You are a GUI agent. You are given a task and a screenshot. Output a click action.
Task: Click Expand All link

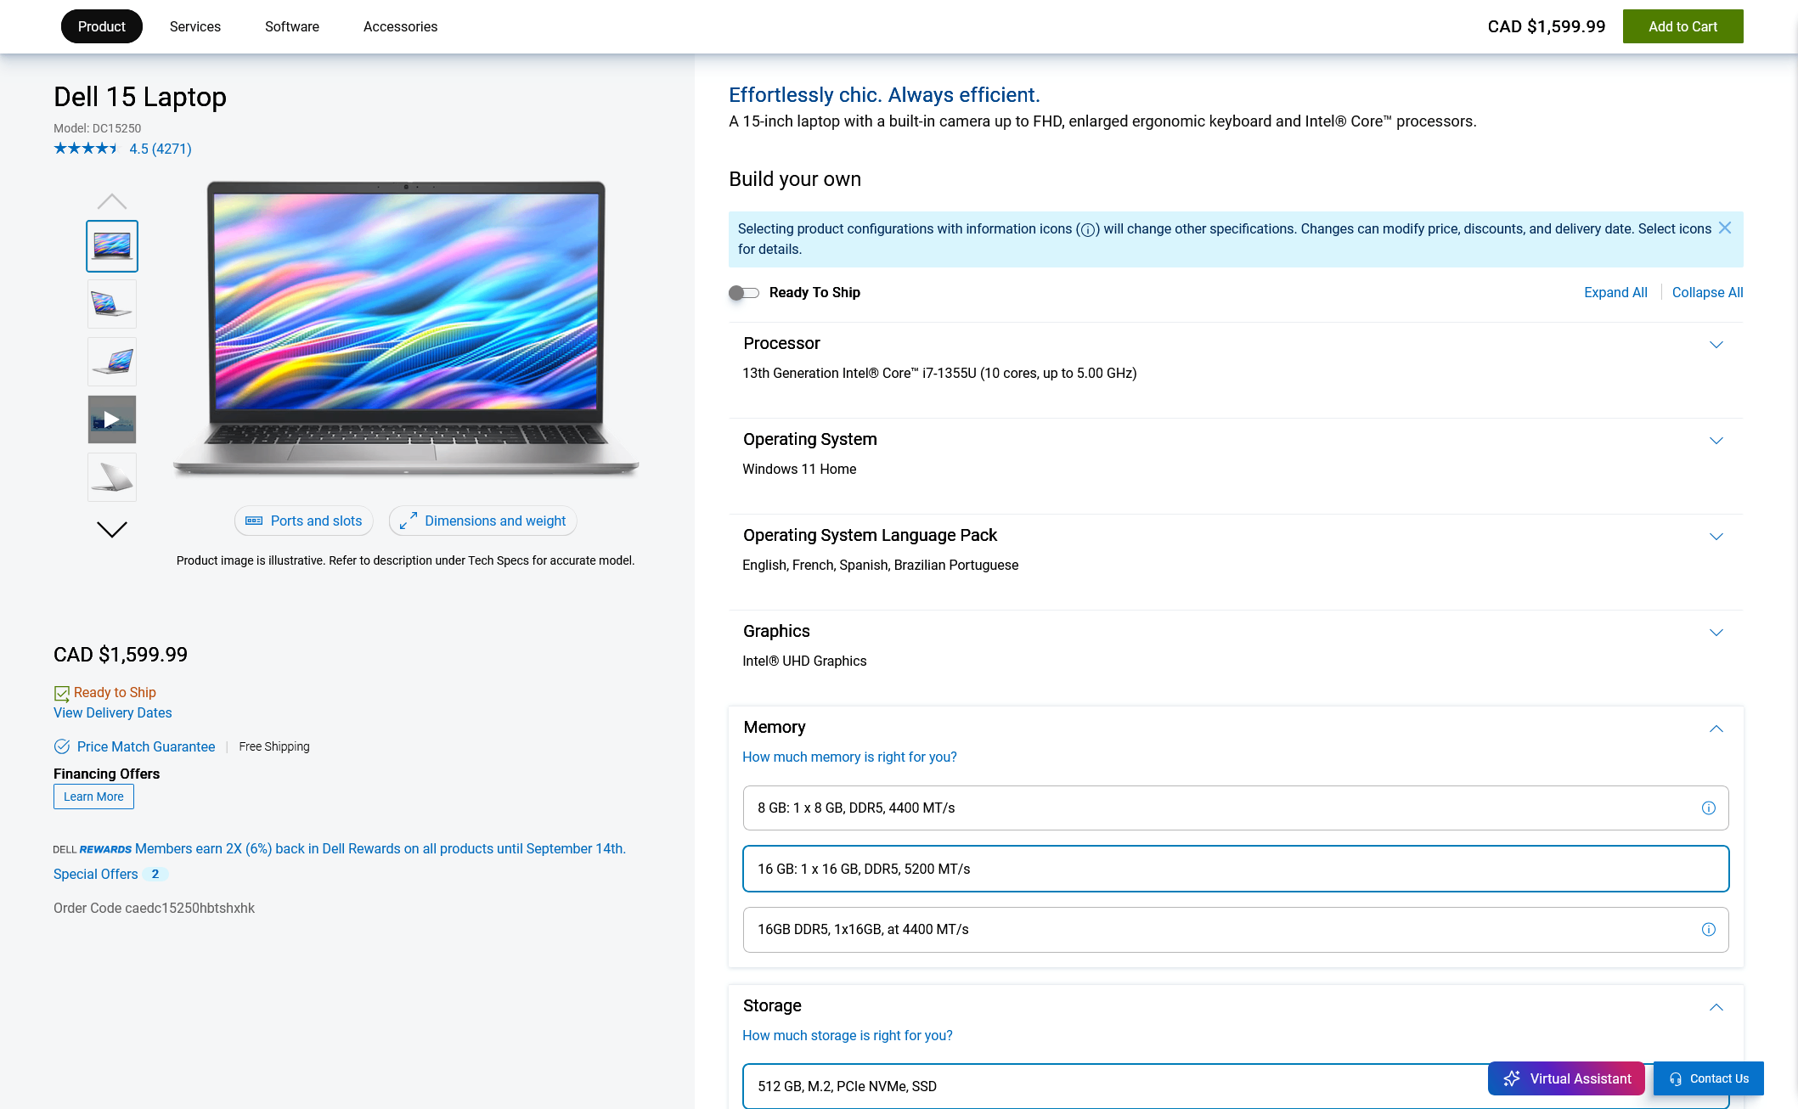pos(1615,292)
